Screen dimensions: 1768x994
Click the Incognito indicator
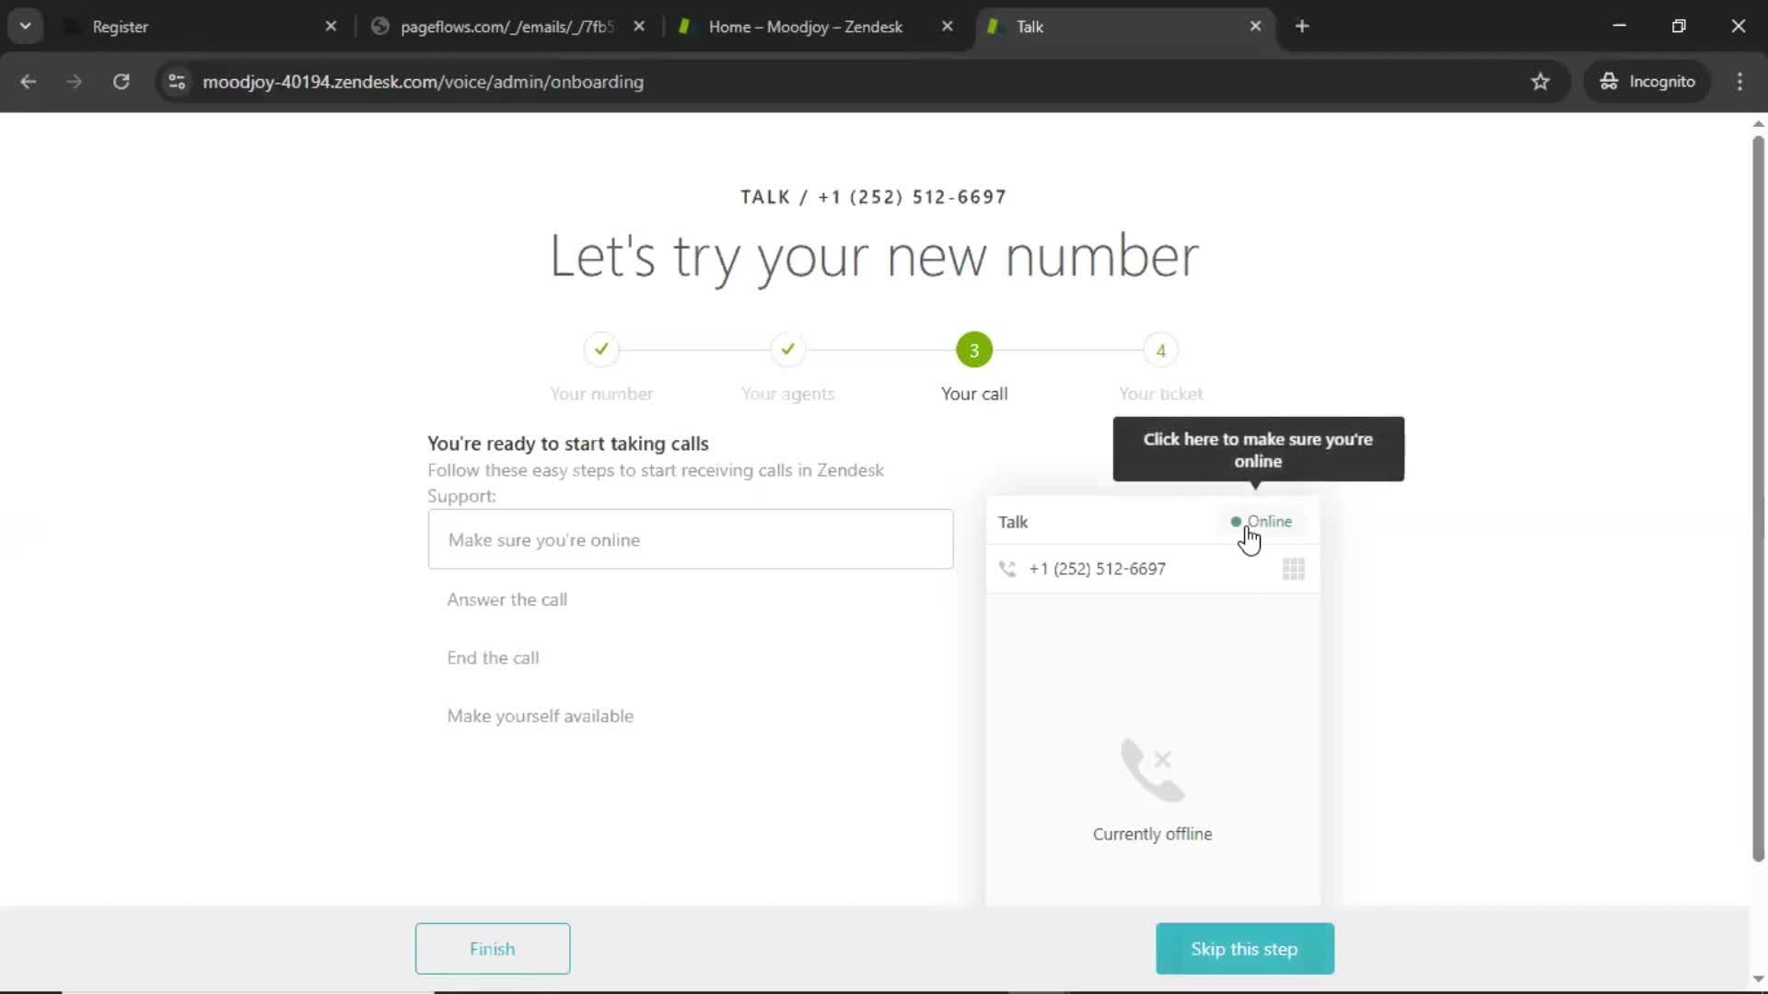[x=1648, y=82]
